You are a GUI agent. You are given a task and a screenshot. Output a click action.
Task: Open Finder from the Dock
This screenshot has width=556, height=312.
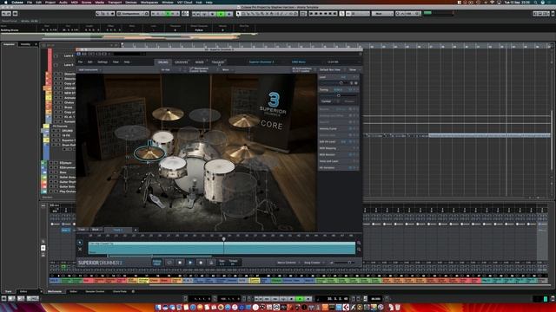tap(158, 307)
